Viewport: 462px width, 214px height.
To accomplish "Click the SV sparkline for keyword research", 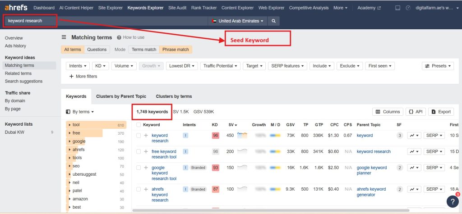I will click(x=242, y=135).
